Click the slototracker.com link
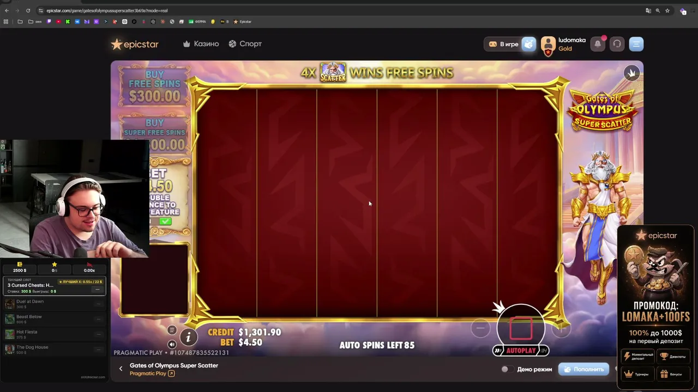The width and height of the screenshot is (698, 392). click(93, 377)
